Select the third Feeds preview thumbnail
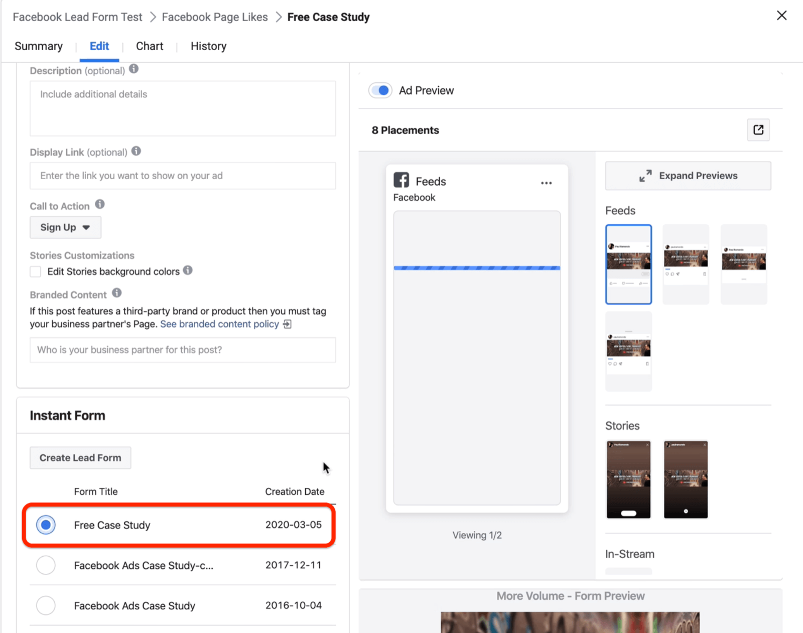 [744, 265]
